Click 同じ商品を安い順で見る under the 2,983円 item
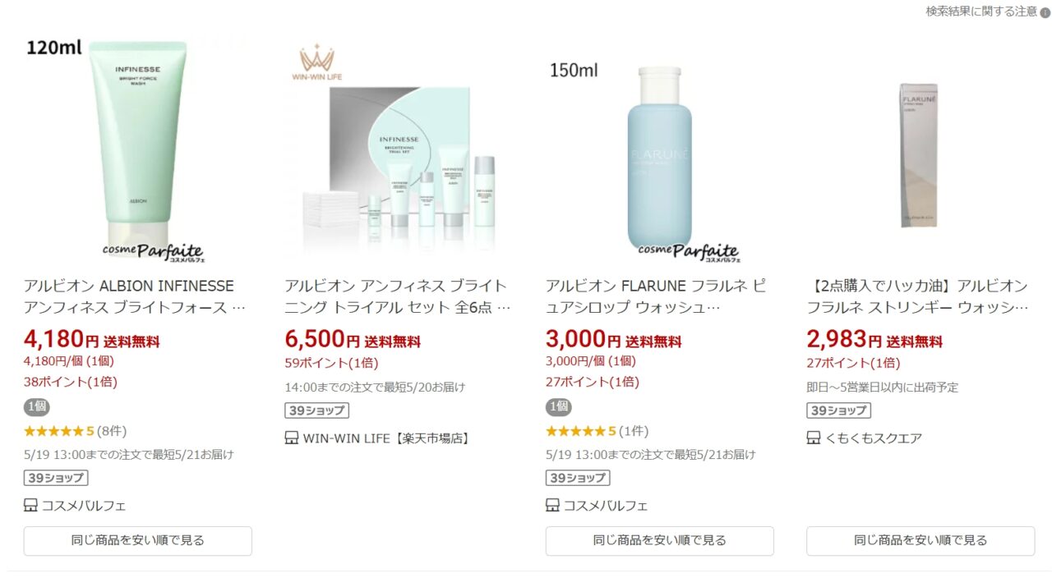 tap(920, 541)
